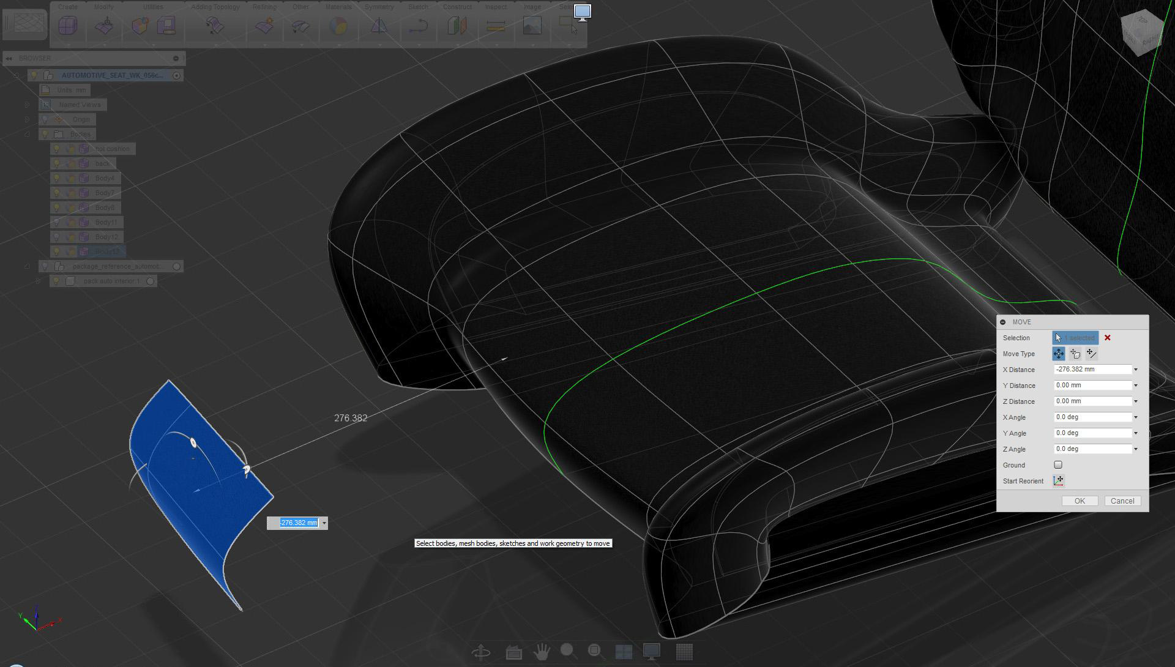Click the Y Distance input field
Viewport: 1175px width, 667px height.
click(1092, 386)
